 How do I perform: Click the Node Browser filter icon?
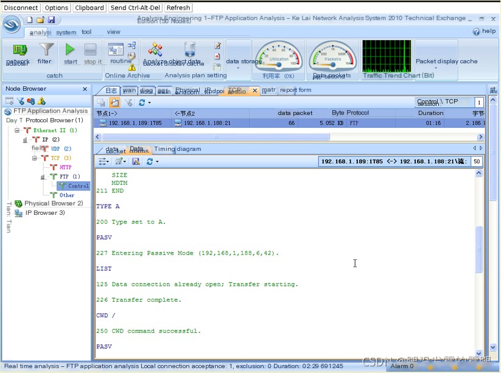coord(21,101)
